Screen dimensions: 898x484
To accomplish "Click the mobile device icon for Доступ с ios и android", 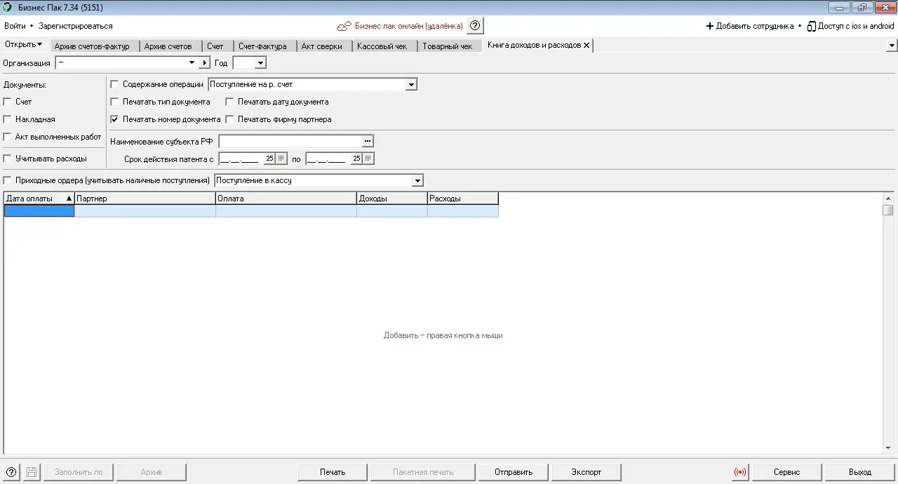I will [811, 26].
